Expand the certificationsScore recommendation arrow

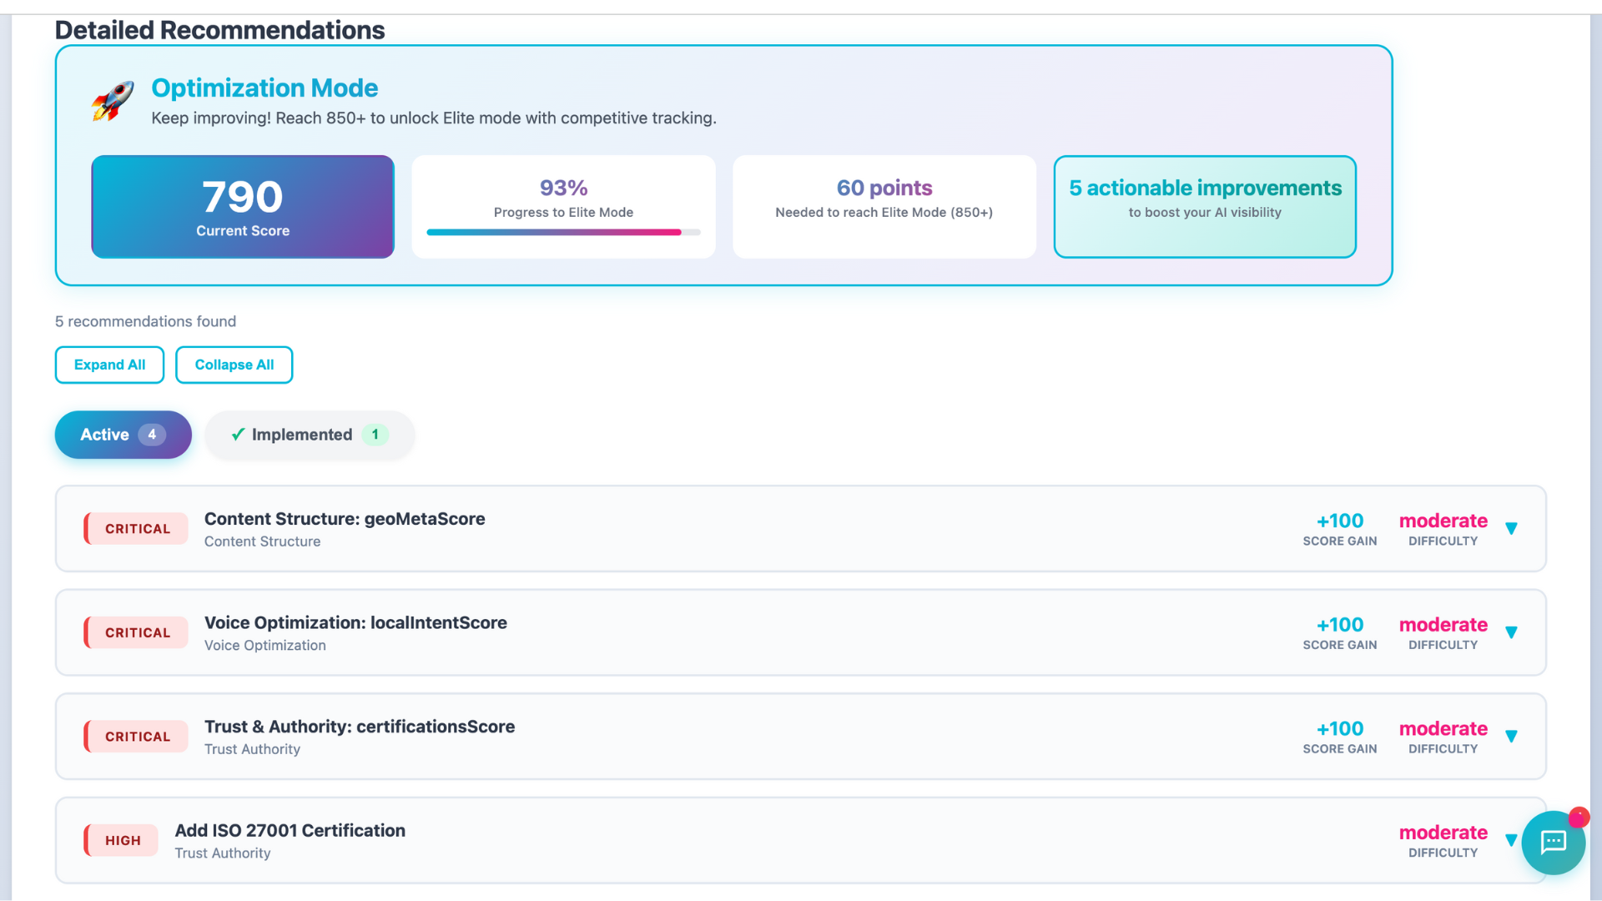tap(1511, 737)
